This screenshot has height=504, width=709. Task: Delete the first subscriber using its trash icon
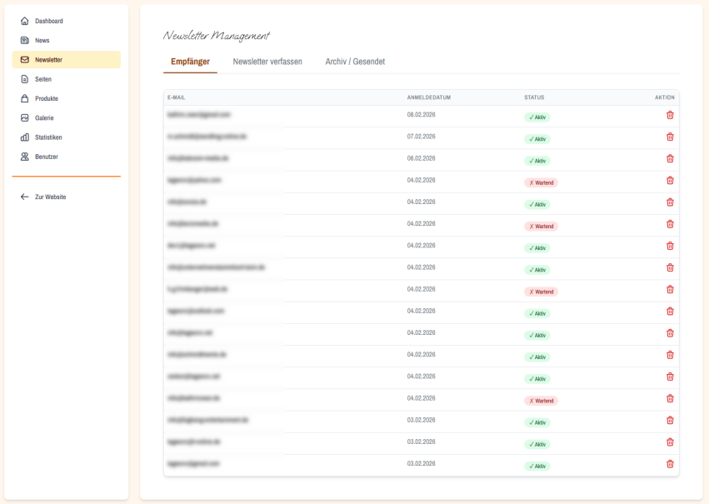pos(670,114)
